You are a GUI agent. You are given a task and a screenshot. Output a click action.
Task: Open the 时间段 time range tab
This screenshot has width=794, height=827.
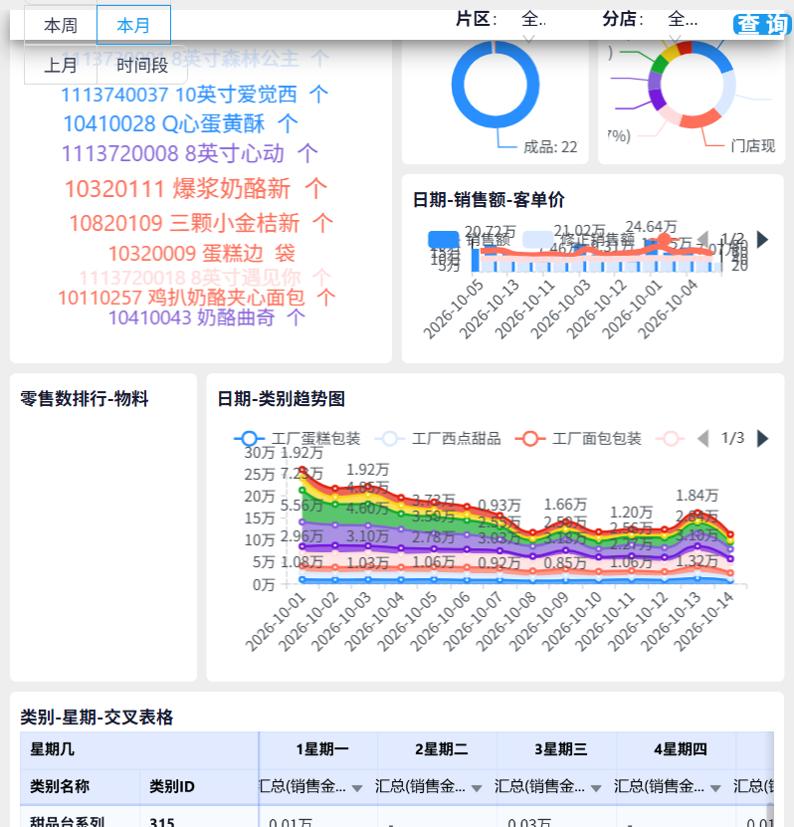tap(142, 65)
